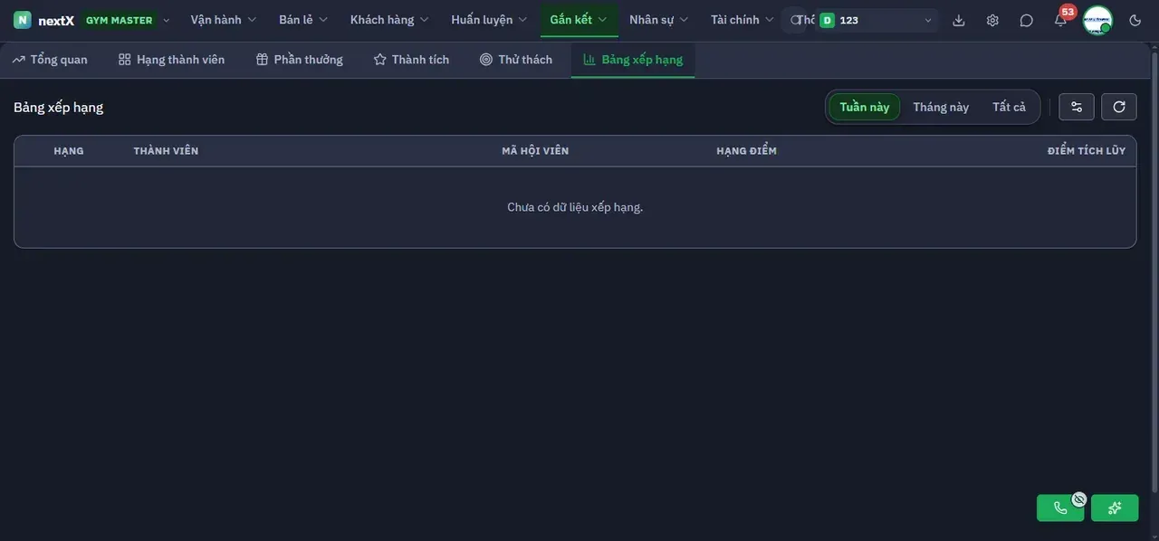Open the AI sparkle assistant button
Viewport: 1159px width, 541px height.
tap(1115, 508)
